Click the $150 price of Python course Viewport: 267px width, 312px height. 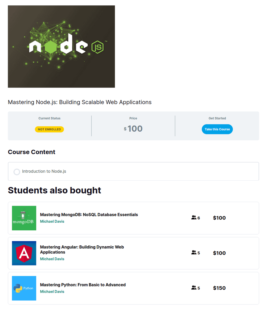tap(219, 288)
